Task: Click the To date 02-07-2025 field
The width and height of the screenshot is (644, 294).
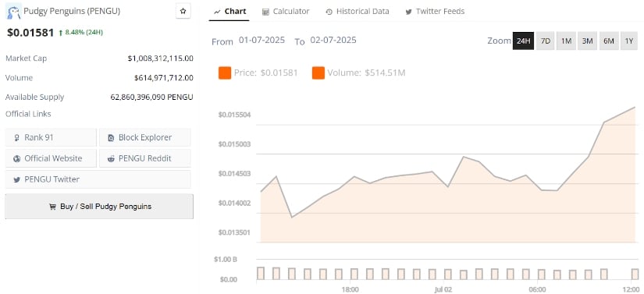Action: point(333,41)
